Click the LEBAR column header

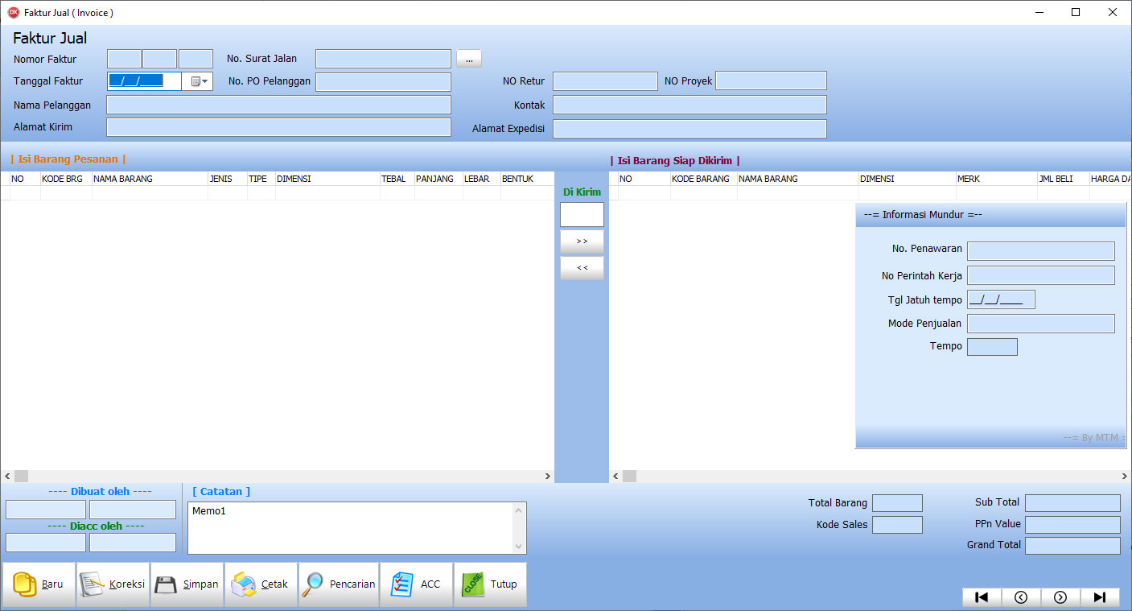pos(482,179)
